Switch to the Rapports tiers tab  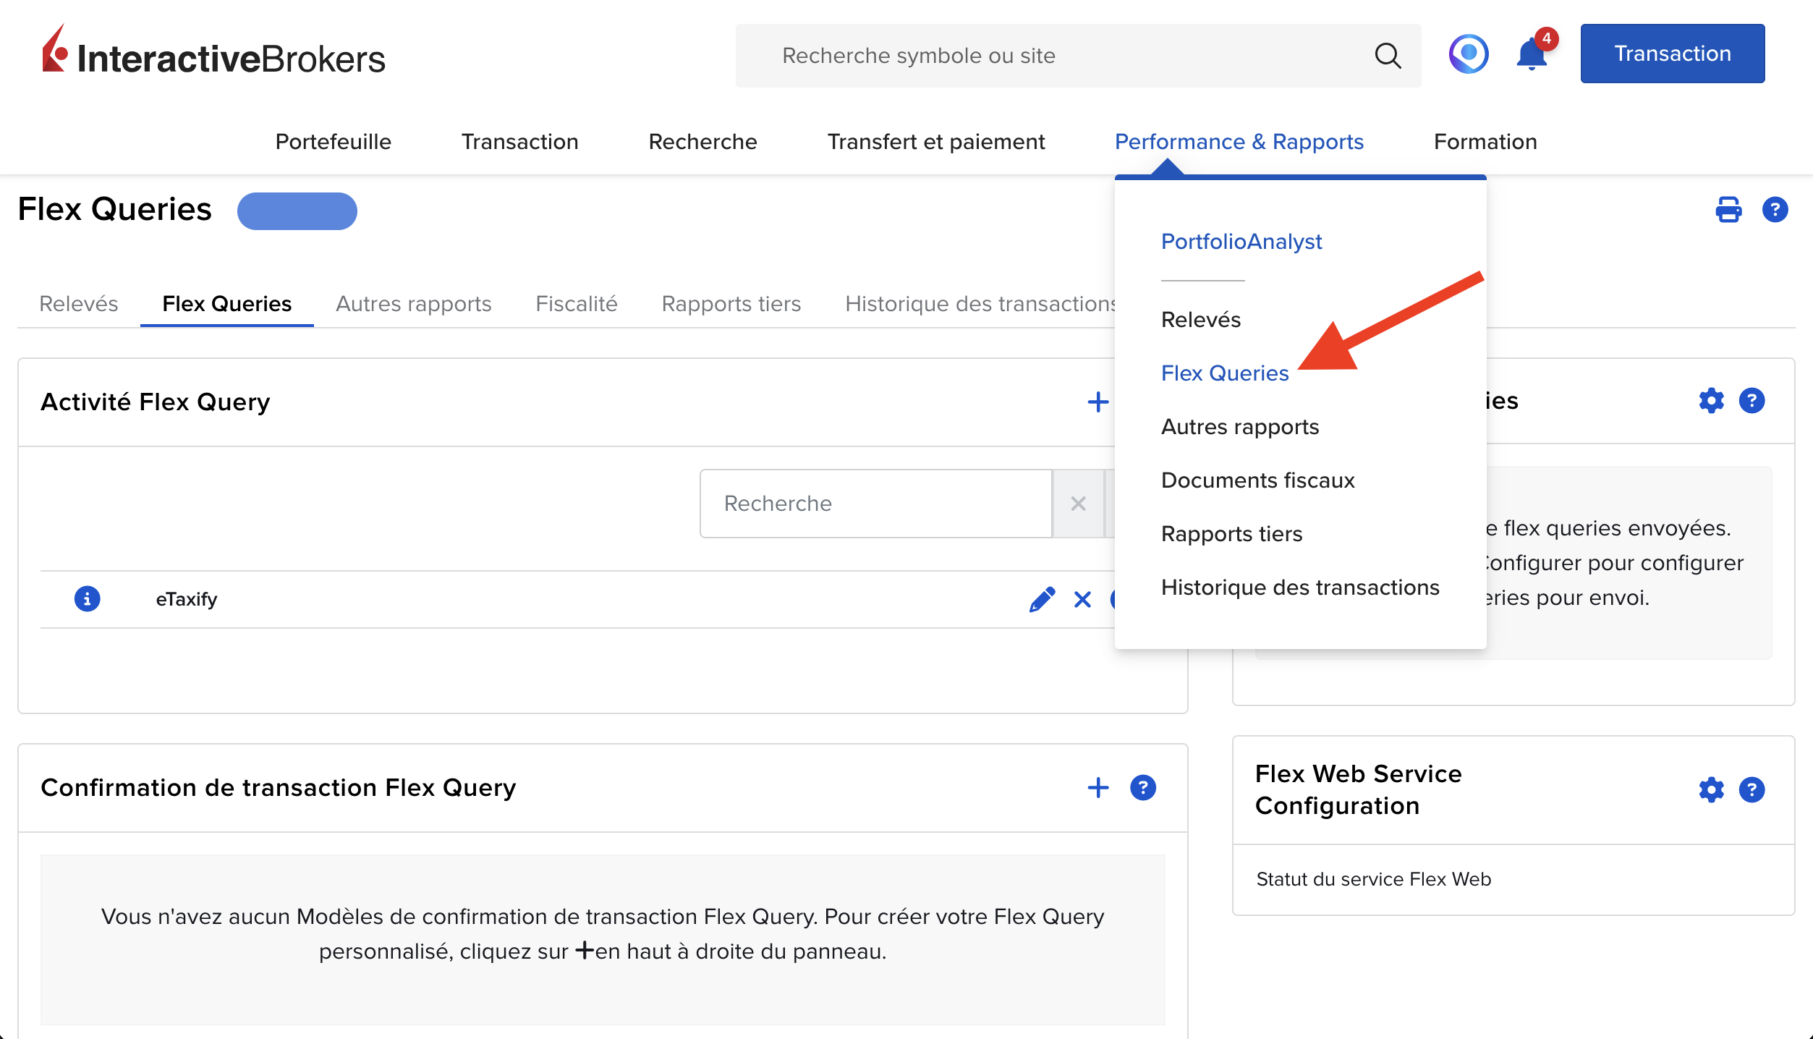[731, 304]
